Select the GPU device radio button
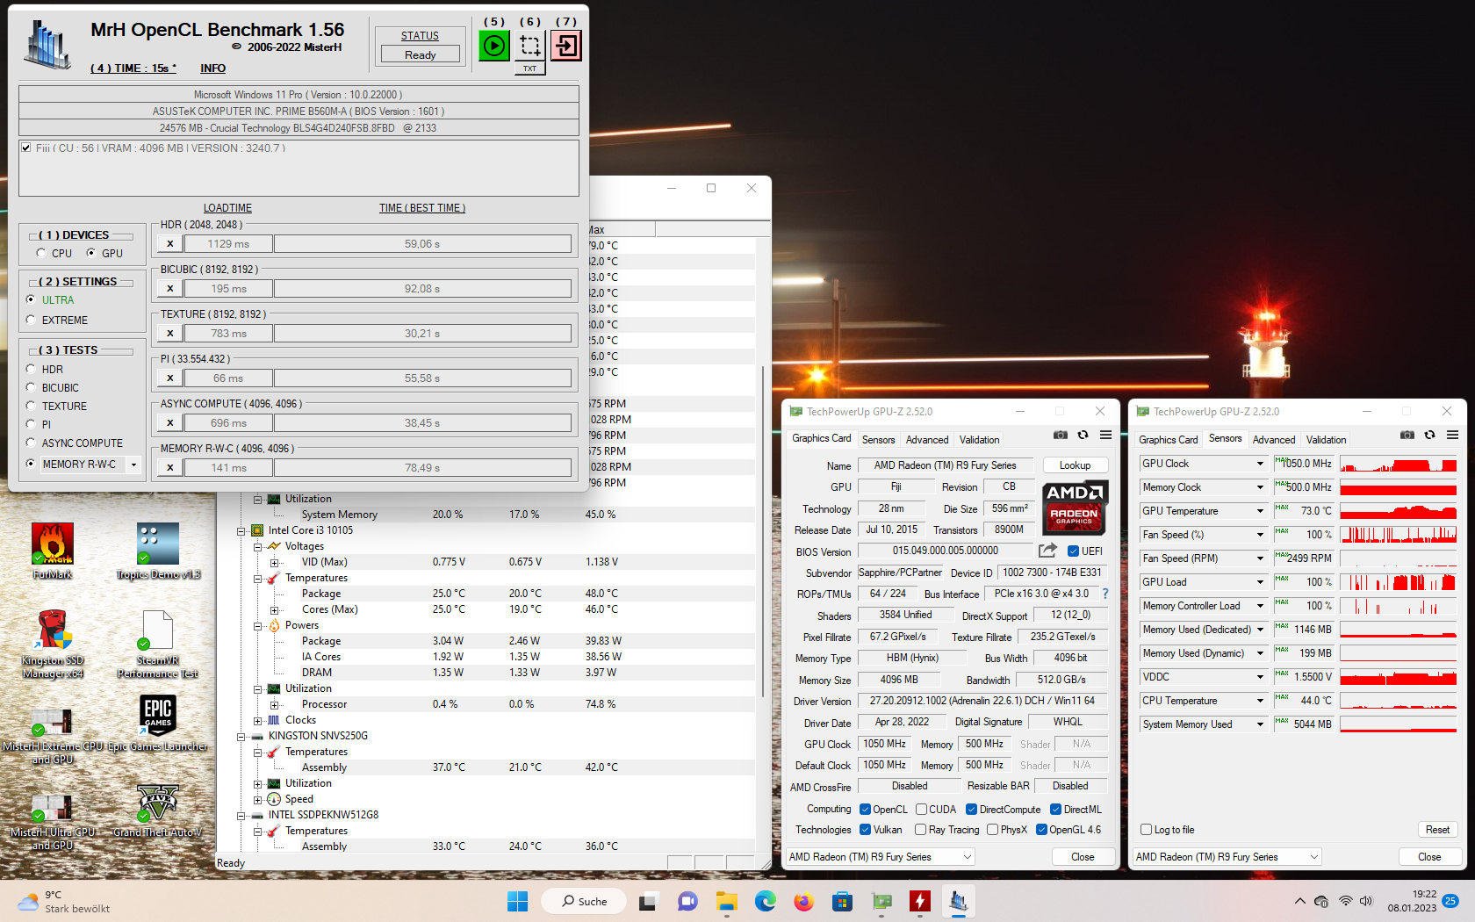This screenshot has height=922, width=1475. tap(91, 253)
